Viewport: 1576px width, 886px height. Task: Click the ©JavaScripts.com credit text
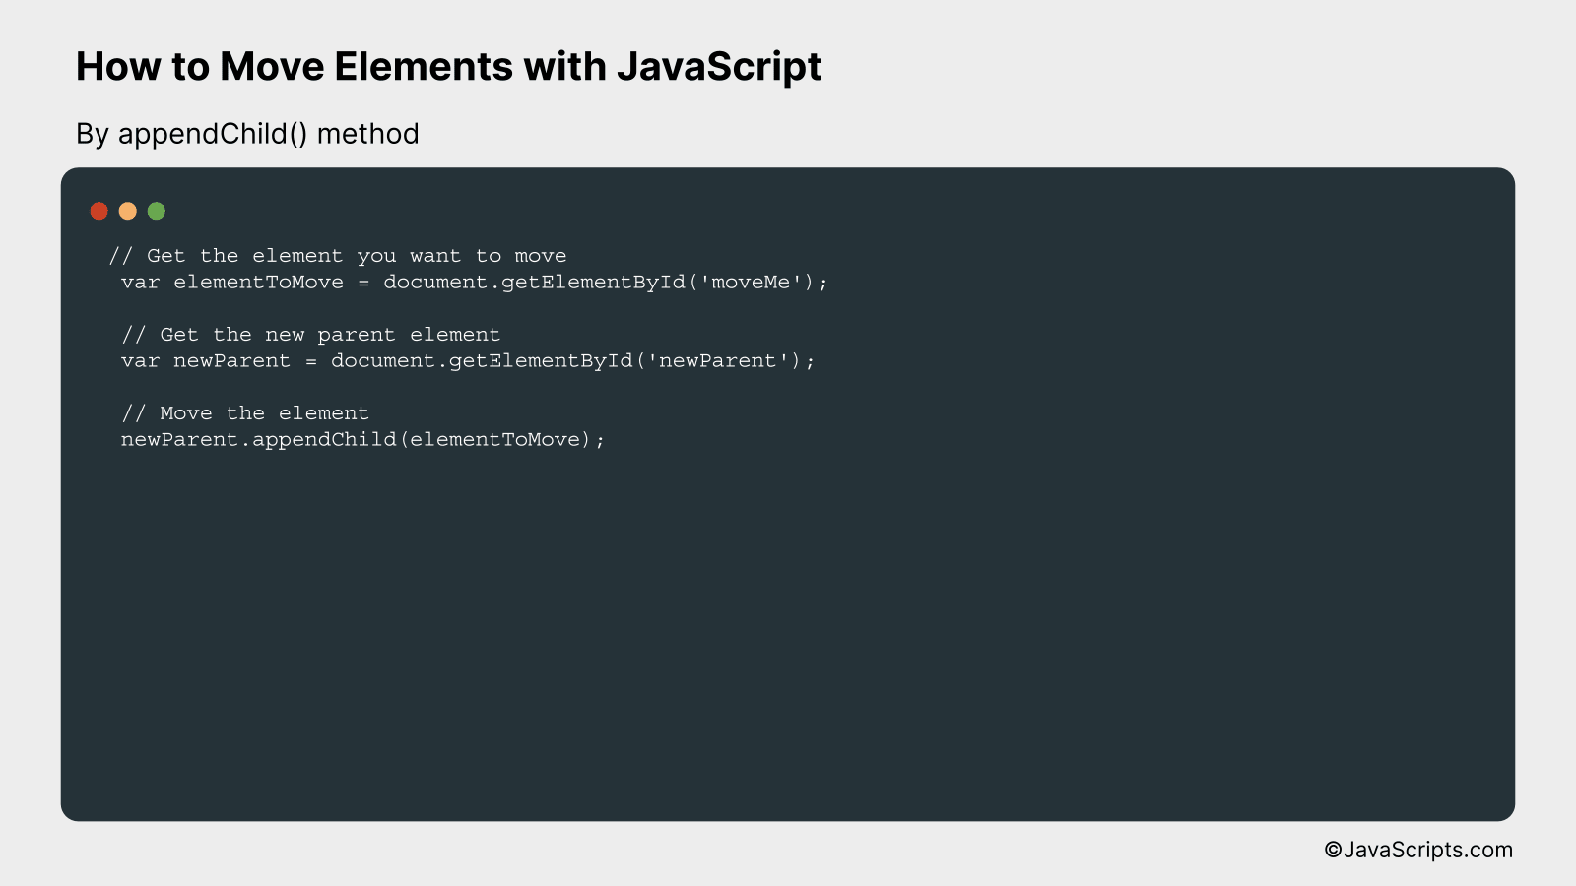coord(1418,850)
